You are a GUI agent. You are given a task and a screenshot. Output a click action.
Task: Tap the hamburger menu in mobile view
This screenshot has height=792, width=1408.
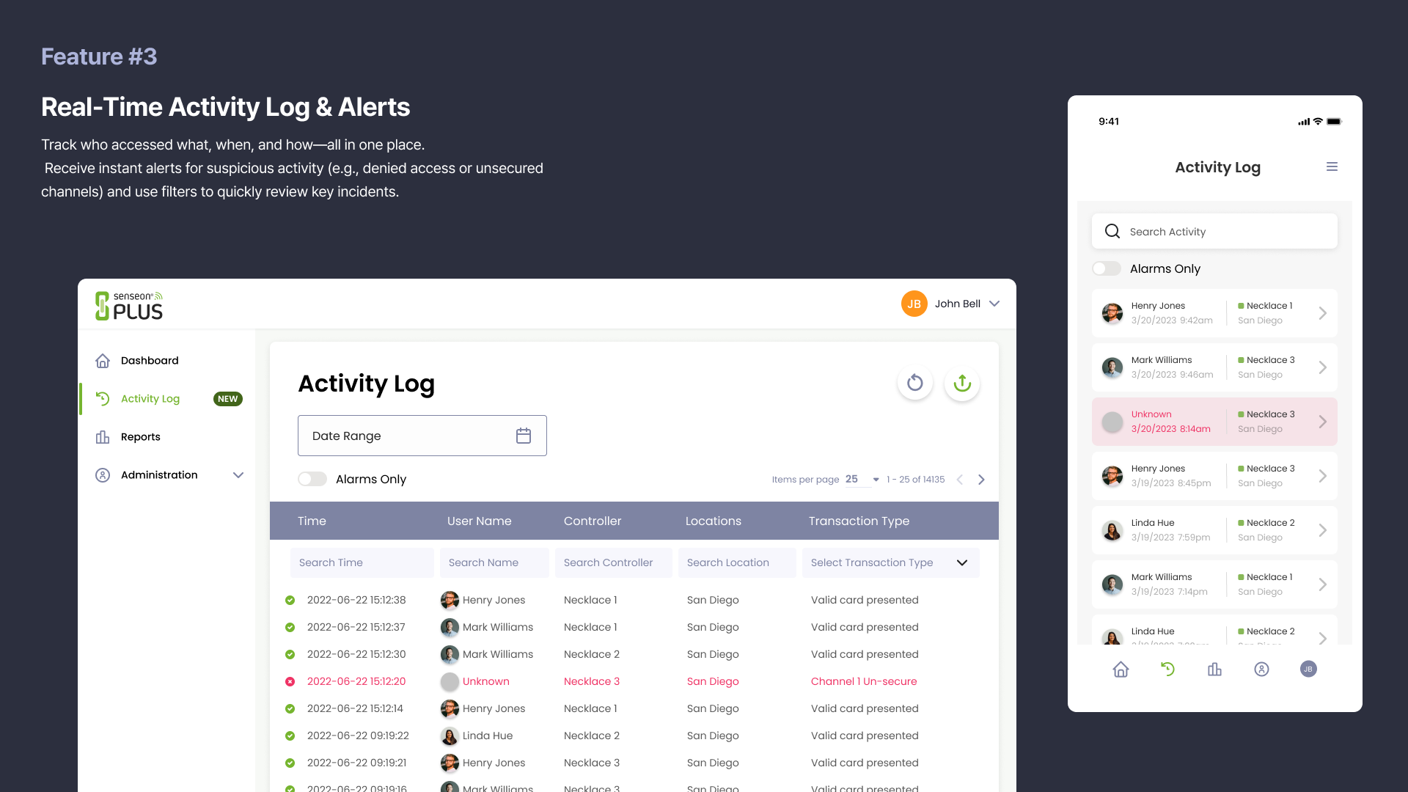pos(1332,167)
